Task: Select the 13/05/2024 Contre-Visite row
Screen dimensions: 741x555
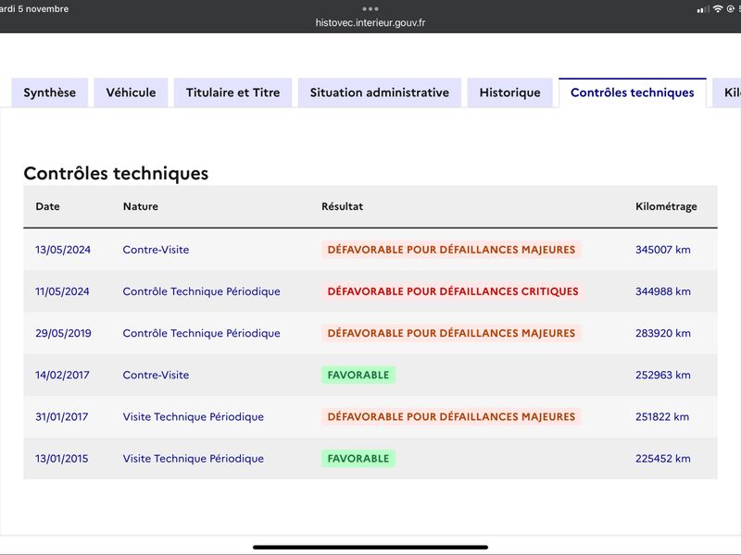Action: coord(370,250)
